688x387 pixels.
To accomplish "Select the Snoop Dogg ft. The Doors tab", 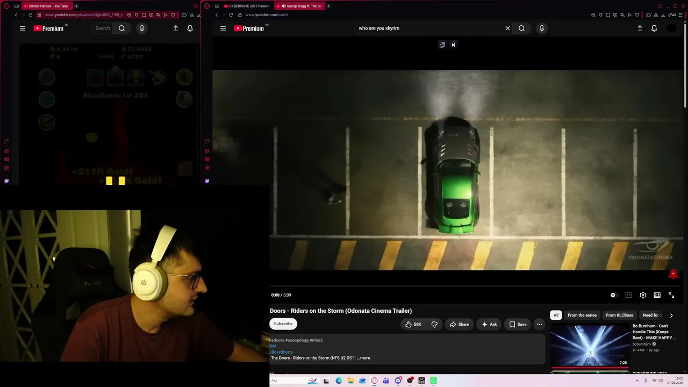I will pos(299,6).
